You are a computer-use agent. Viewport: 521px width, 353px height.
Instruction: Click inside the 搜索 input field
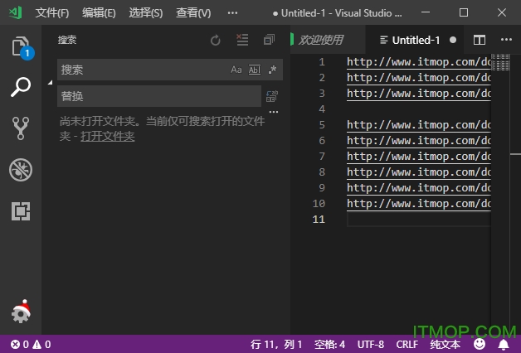(141, 70)
